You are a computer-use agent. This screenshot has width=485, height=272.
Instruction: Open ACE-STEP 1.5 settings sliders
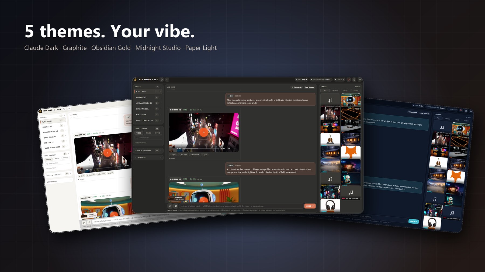(157, 114)
